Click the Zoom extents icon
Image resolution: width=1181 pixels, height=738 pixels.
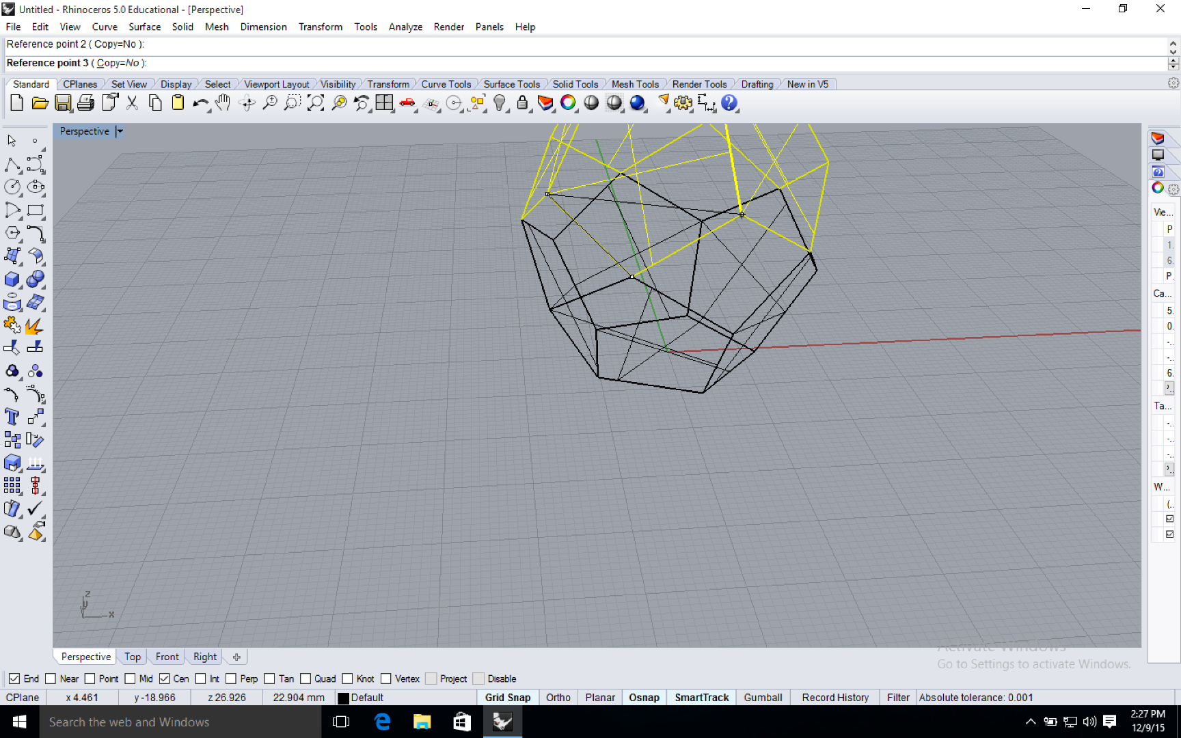point(315,102)
